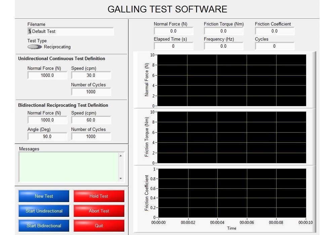Start the Bidirectional test

pyautogui.click(x=44, y=226)
